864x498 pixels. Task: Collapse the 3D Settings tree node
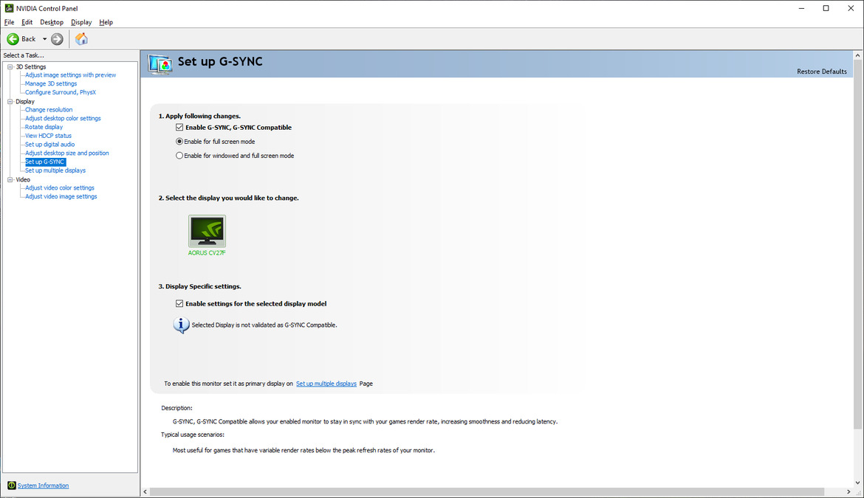click(x=10, y=66)
